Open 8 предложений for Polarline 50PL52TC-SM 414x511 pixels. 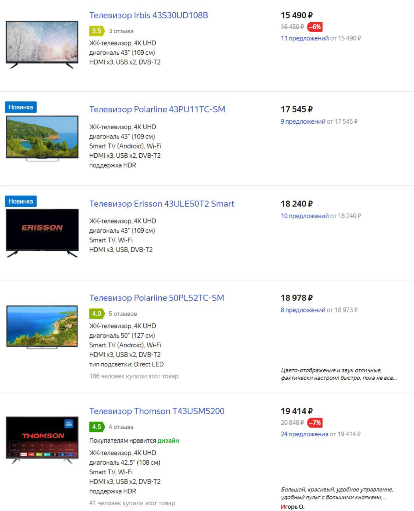tap(303, 310)
